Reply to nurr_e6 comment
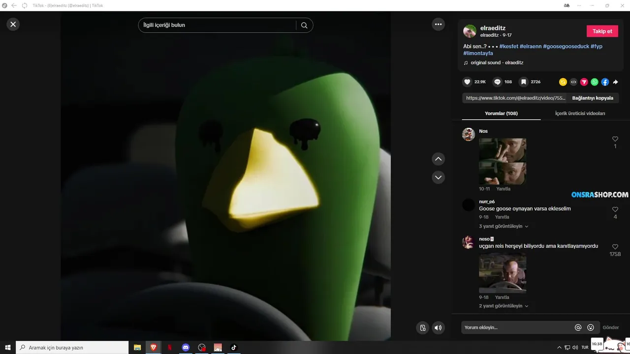The width and height of the screenshot is (630, 354). (502, 217)
